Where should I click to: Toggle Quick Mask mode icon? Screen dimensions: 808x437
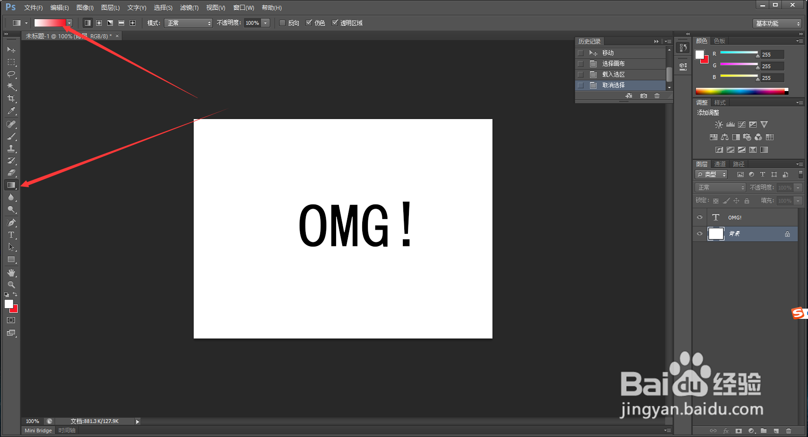[11, 320]
